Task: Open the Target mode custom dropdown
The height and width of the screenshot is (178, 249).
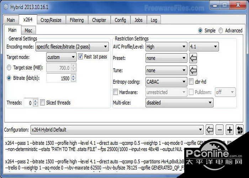Action: [61, 57]
